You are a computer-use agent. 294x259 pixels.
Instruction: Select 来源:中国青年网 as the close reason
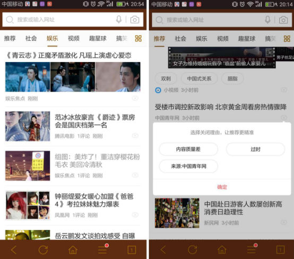(188, 166)
